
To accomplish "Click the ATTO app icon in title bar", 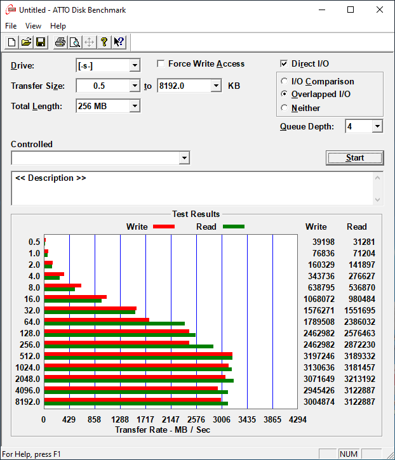I will (x=10, y=10).
